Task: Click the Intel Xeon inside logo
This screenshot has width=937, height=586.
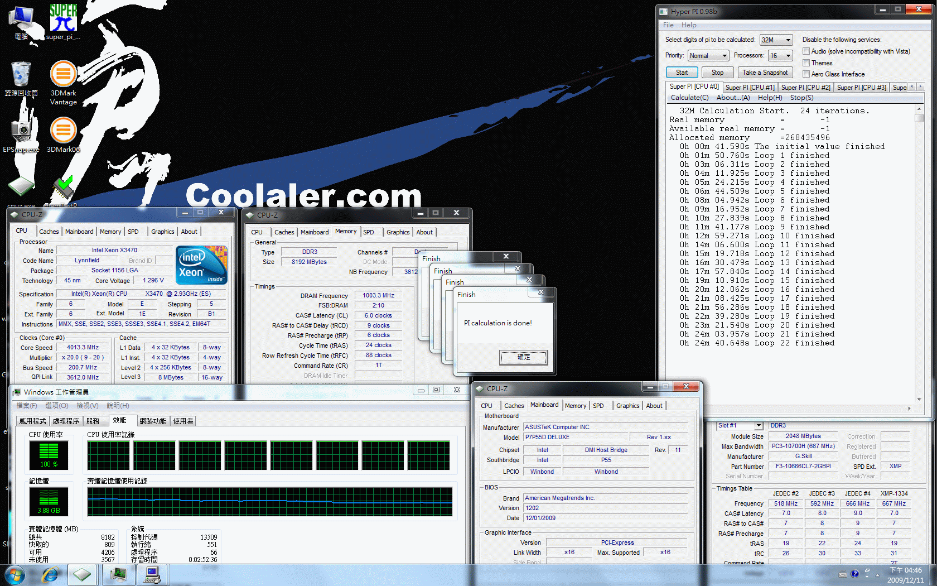Action: click(202, 266)
